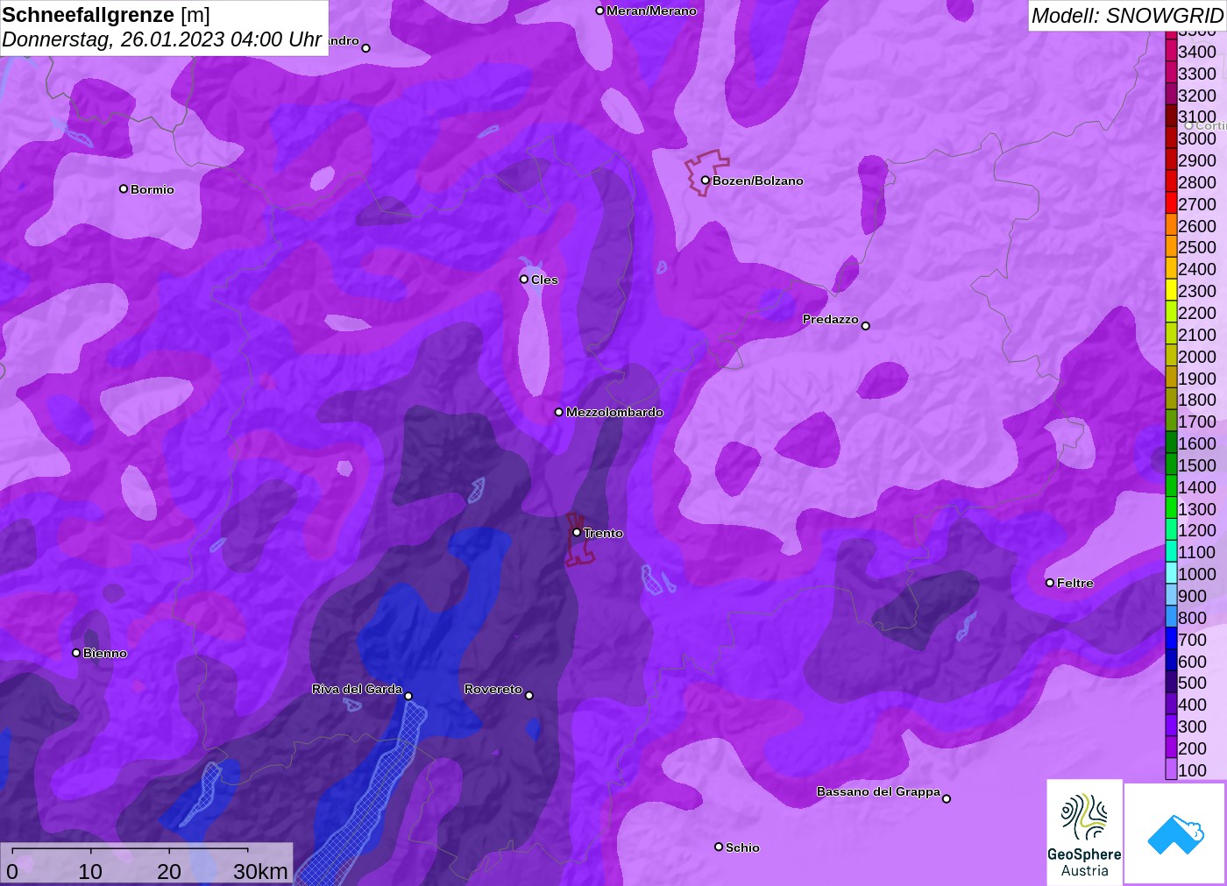Viewport: 1227px width, 886px height.
Task: Click the GeoSphere Austria logo
Action: (x=1084, y=833)
